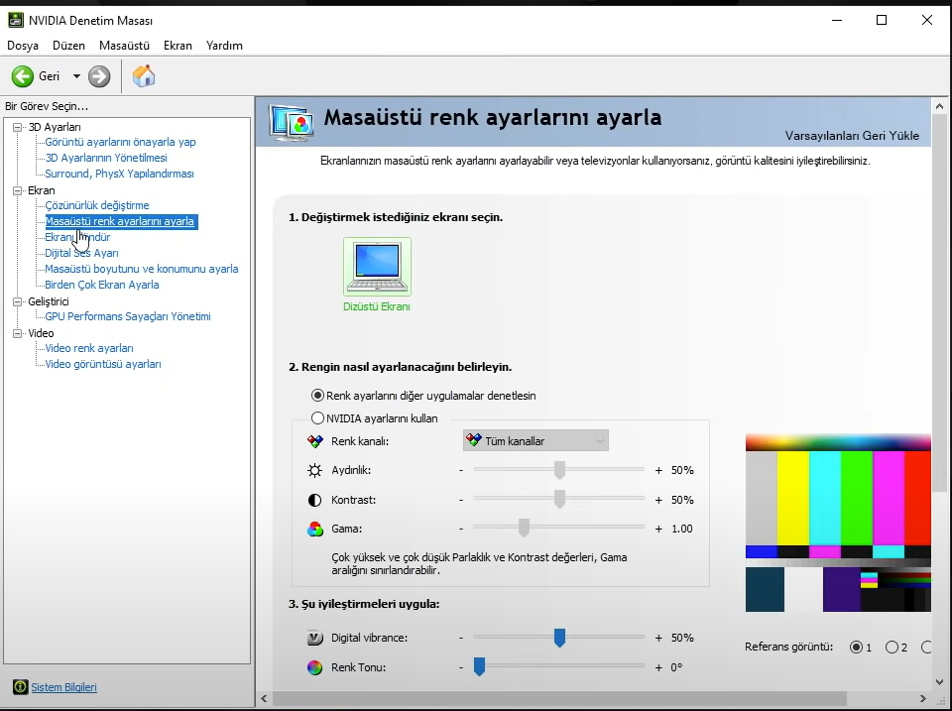Click the vertical scrollbar down arrow
This screenshot has height=711, width=952.
pyautogui.click(x=939, y=682)
